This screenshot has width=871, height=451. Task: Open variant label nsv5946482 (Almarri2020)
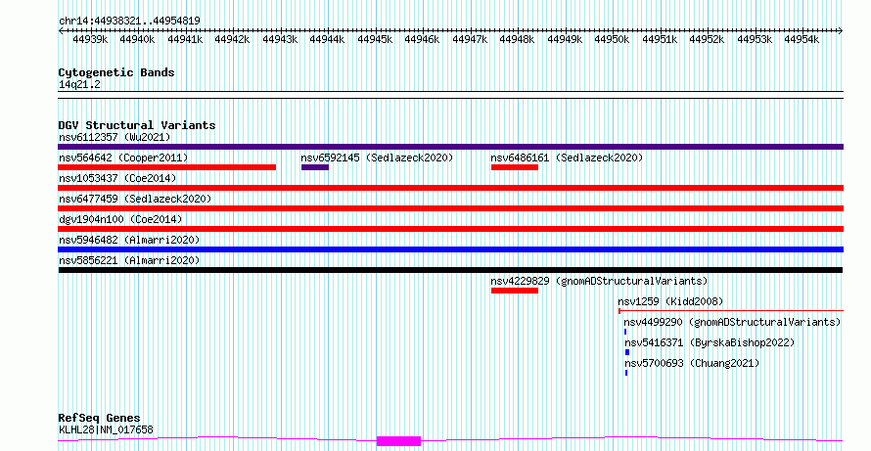(129, 240)
